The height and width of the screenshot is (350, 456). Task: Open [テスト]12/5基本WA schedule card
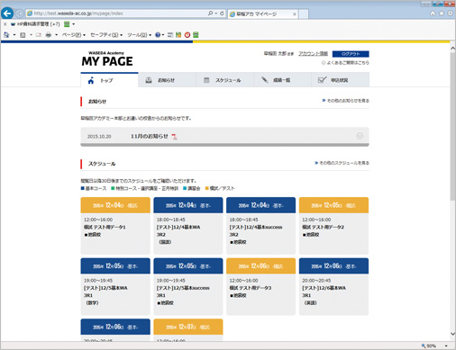[115, 286]
